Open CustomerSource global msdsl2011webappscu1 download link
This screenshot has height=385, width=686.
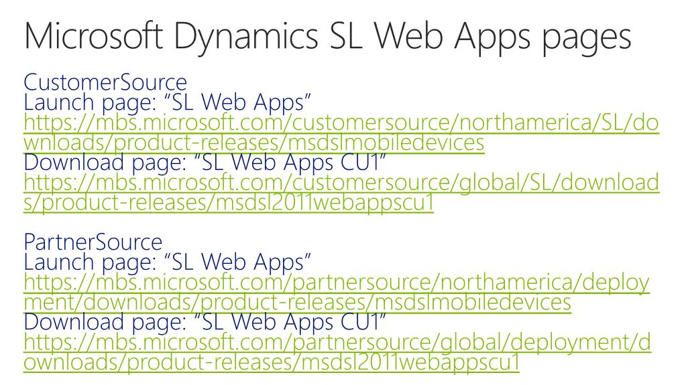(341, 192)
